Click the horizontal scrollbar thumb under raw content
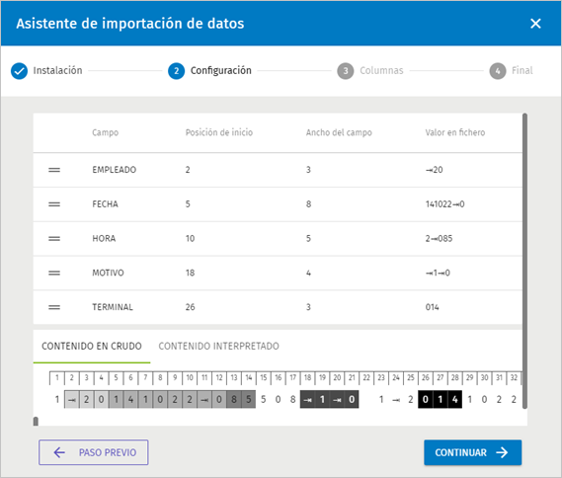The height and width of the screenshot is (478, 562). [36, 422]
